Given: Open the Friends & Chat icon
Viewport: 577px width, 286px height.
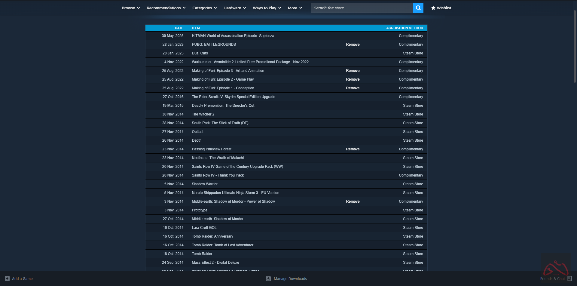Looking at the screenshot, I should tap(569, 278).
